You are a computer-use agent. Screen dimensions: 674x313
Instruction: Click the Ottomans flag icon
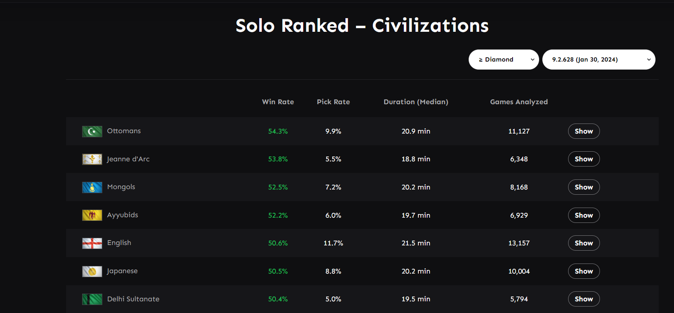[92, 131]
